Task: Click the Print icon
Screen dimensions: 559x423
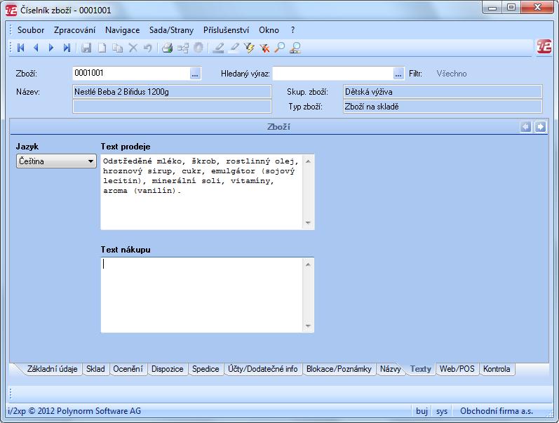Action: pos(167,48)
